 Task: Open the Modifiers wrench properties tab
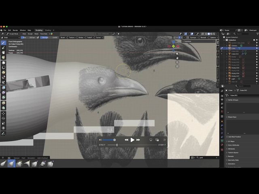tap(222, 125)
